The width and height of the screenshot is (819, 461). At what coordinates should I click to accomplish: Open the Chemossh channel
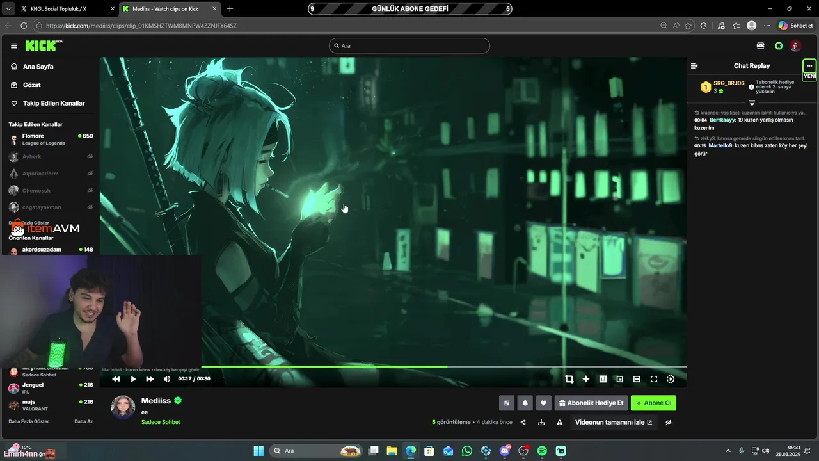pos(50,190)
